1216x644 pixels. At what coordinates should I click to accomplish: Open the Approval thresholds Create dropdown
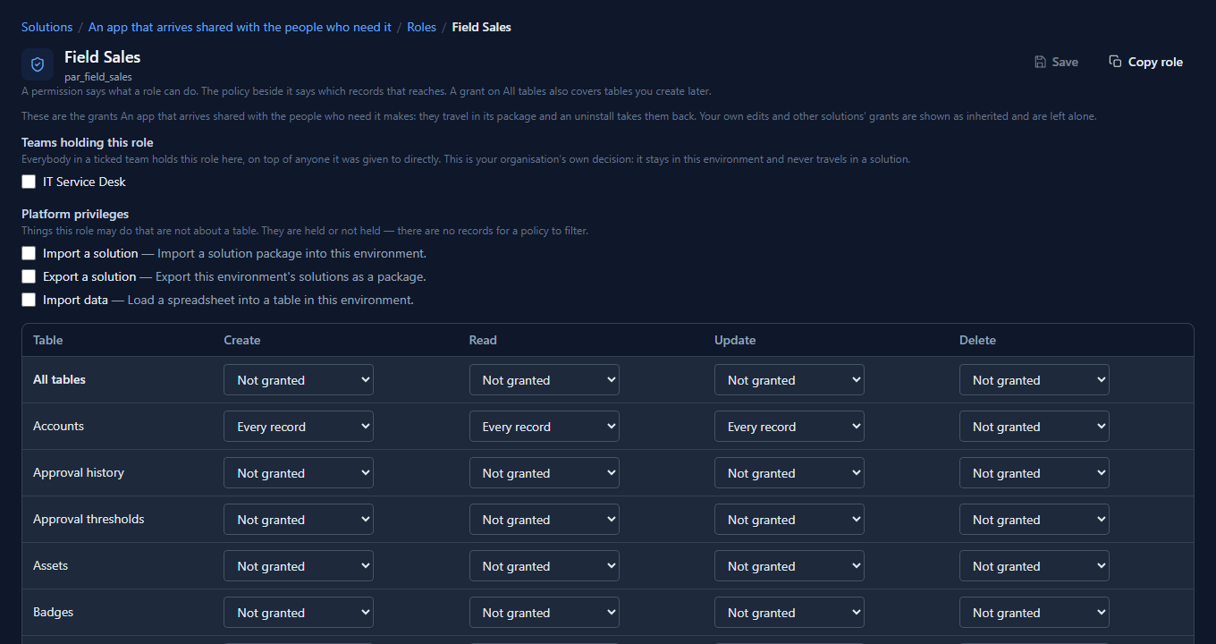(299, 520)
